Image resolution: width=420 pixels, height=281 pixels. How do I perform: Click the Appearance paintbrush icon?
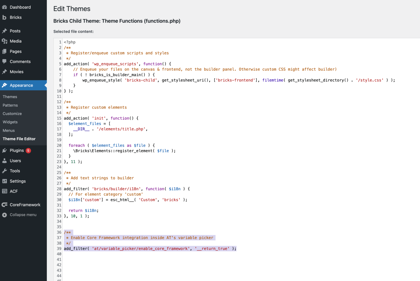tap(5, 85)
